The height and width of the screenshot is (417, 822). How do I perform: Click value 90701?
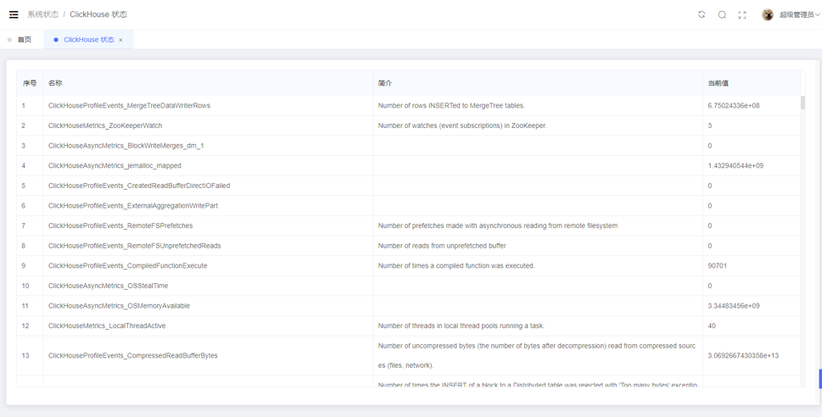click(x=717, y=265)
